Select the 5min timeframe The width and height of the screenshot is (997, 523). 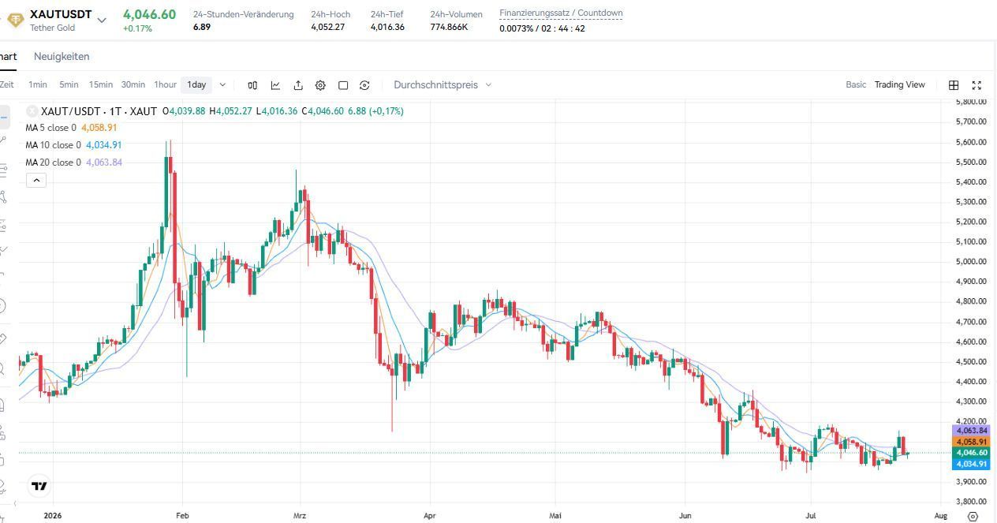(x=69, y=85)
